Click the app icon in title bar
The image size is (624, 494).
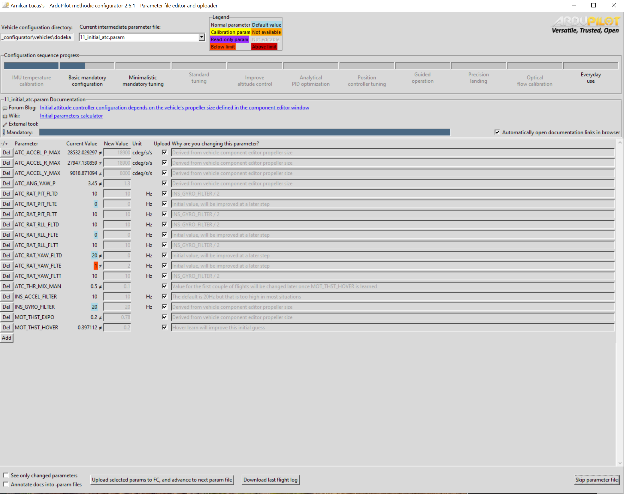[x=5, y=5]
